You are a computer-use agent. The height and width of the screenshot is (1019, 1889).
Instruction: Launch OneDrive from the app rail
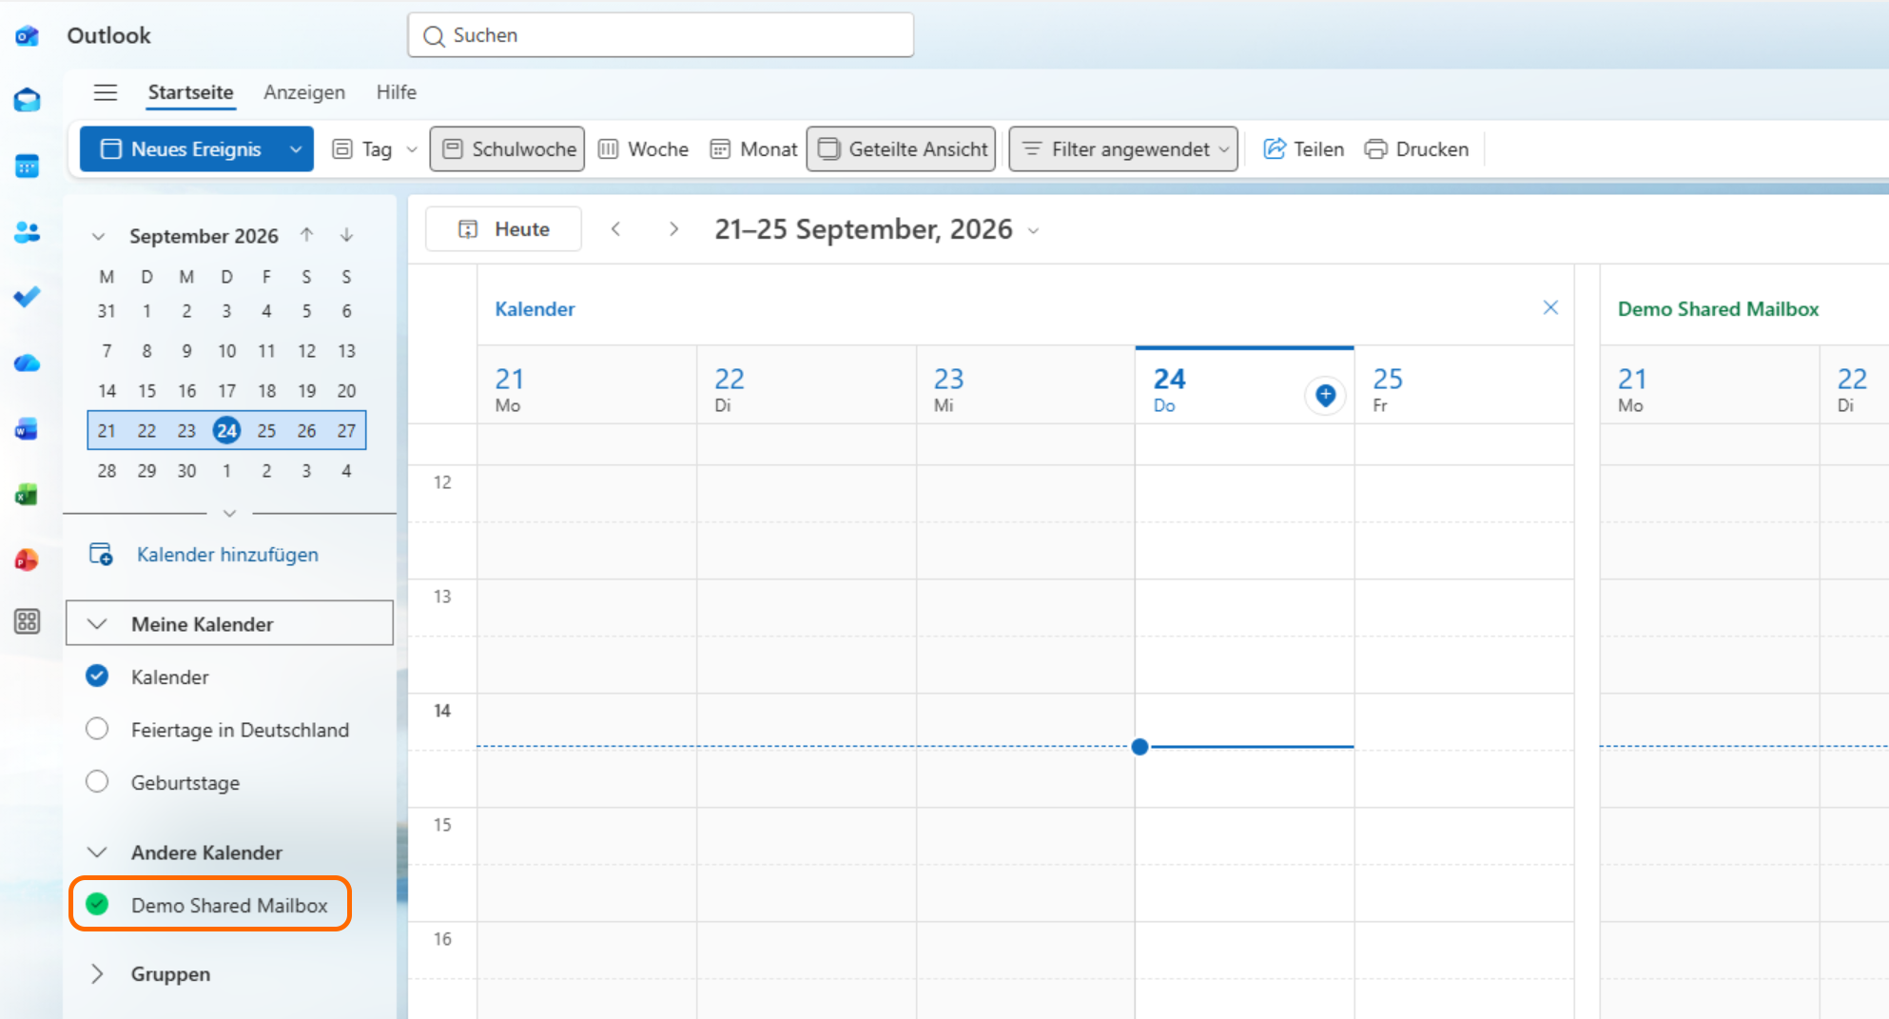27,363
